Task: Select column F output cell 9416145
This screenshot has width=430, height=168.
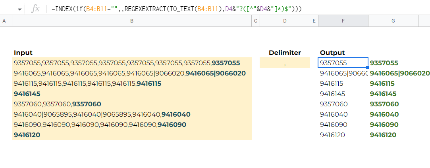Action: click(343, 94)
